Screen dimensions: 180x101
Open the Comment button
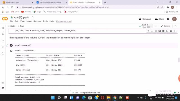[x=145, y=19]
